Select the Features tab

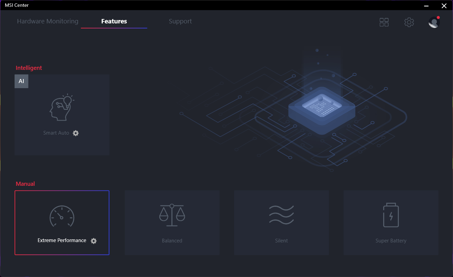coord(114,21)
